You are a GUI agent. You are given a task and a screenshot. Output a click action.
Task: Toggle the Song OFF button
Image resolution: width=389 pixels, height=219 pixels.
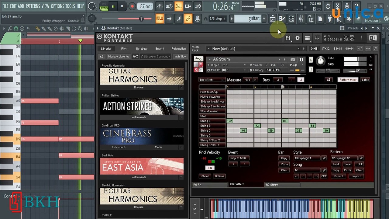click(324, 176)
